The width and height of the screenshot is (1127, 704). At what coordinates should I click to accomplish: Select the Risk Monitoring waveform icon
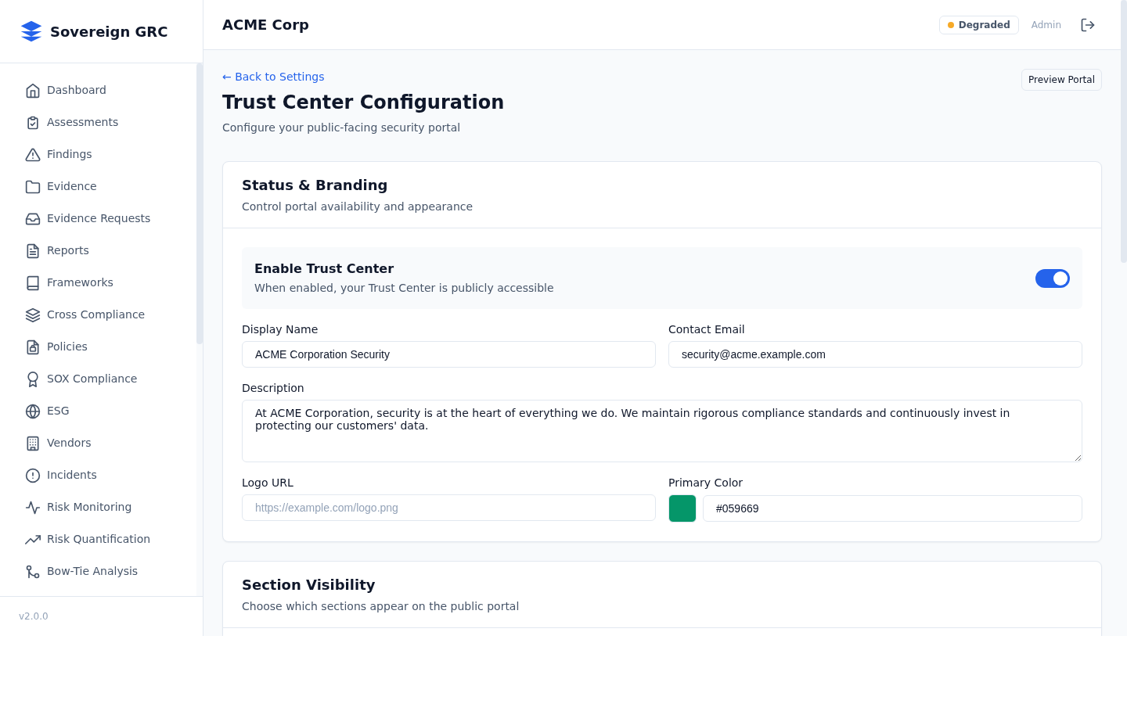tap(32, 507)
